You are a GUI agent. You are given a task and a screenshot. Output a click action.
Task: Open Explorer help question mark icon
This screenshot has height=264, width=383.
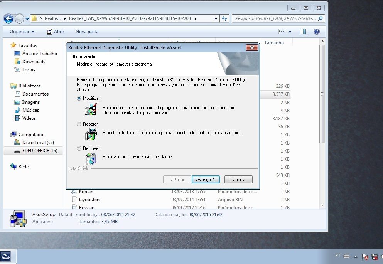(x=317, y=32)
